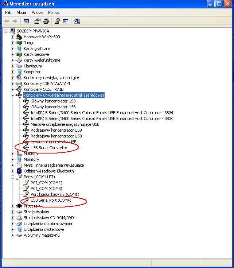Collapse the USB controllers tree node

[13, 95]
